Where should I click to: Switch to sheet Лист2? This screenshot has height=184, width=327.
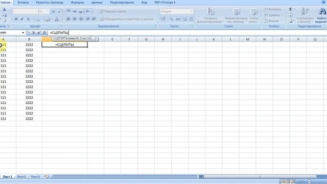[21, 177]
